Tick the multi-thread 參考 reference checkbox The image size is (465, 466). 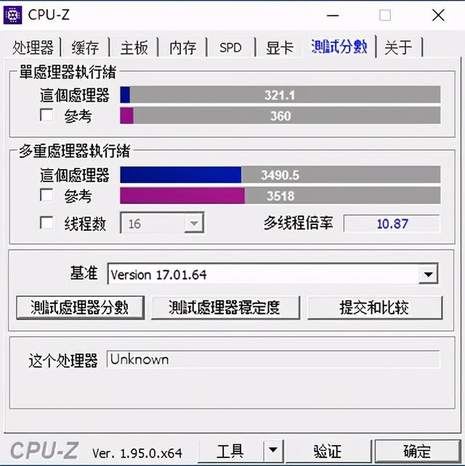click(x=46, y=195)
